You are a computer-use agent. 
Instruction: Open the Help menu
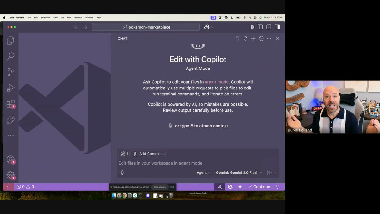click(98, 18)
